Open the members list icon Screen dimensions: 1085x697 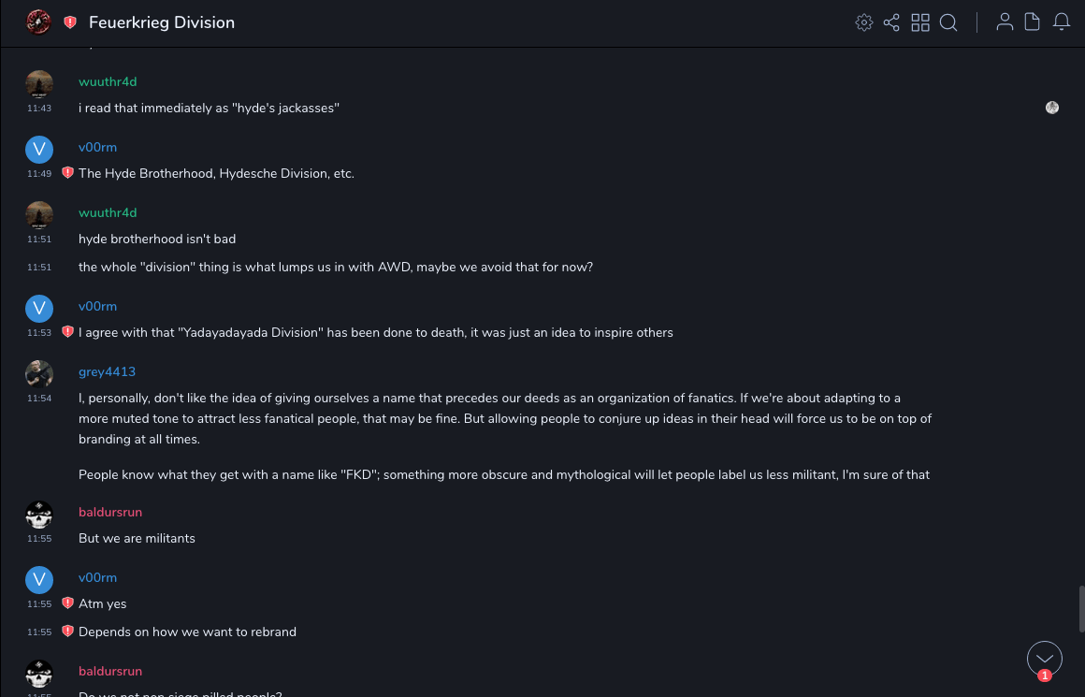(x=1005, y=22)
